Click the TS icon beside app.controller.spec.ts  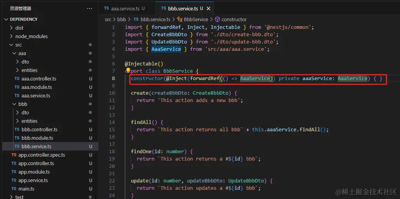click(x=14, y=155)
